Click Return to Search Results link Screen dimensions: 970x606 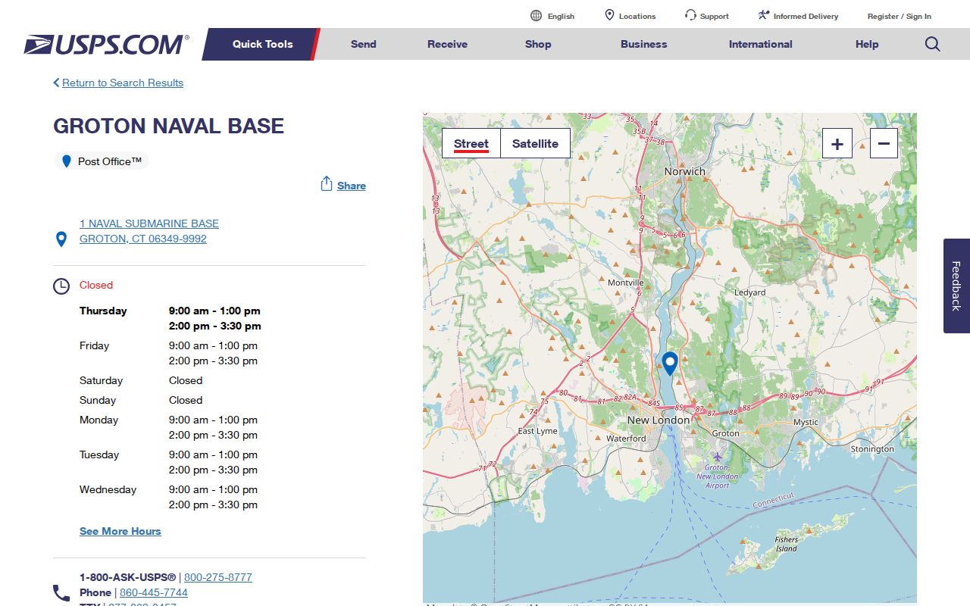[x=123, y=83]
